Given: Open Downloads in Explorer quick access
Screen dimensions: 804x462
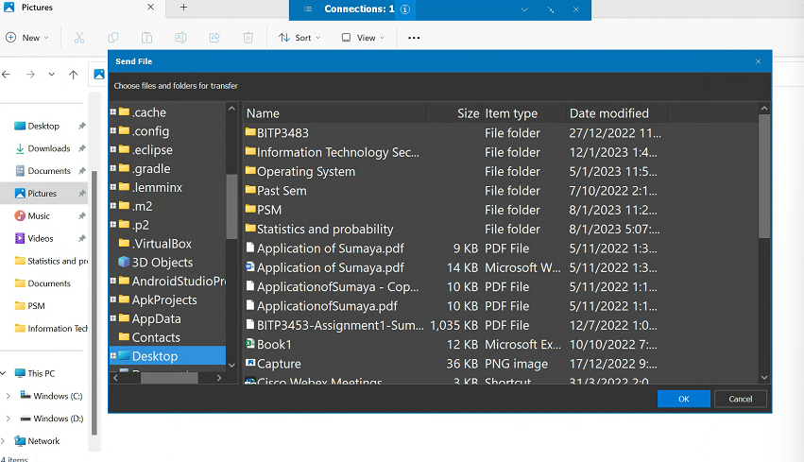Looking at the screenshot, I should 49,148.
